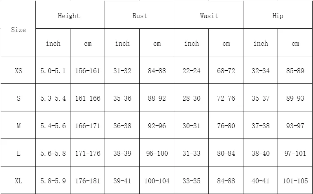Select the Bust column header
The image size is (313, 194).
[x=139, y=15]
